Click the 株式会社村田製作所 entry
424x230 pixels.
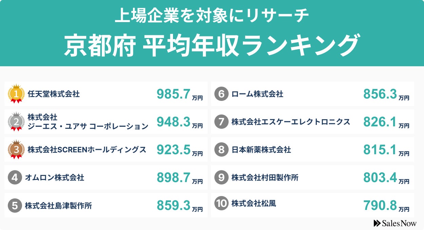[x=265, y=177]
